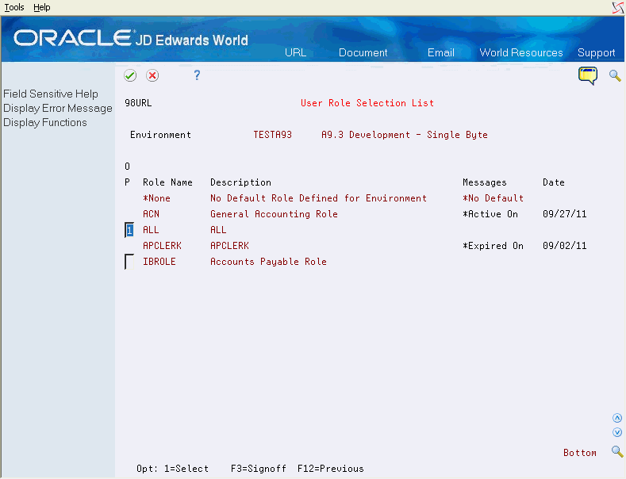Click the User Role Selection List title

point(367,103)
